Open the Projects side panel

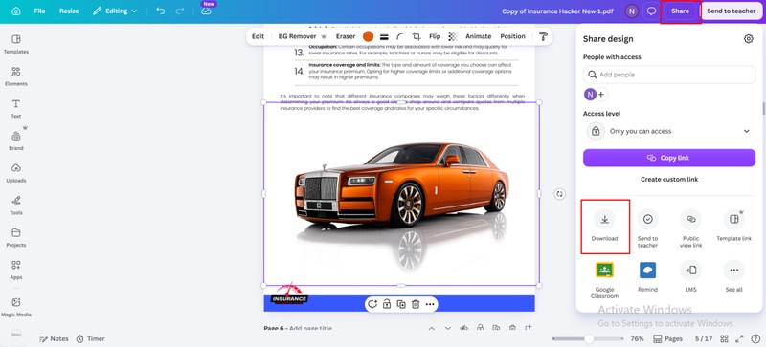click(x=16, y=237)
